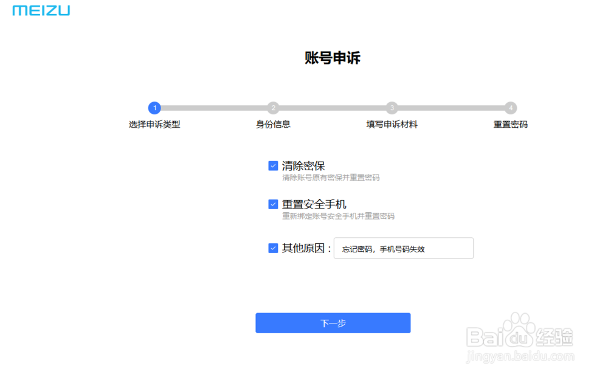Image resolution: width=608 pixels, height=377 pixels.
Task: Click the checked box beside 清除密保
Action: point(272,164)
